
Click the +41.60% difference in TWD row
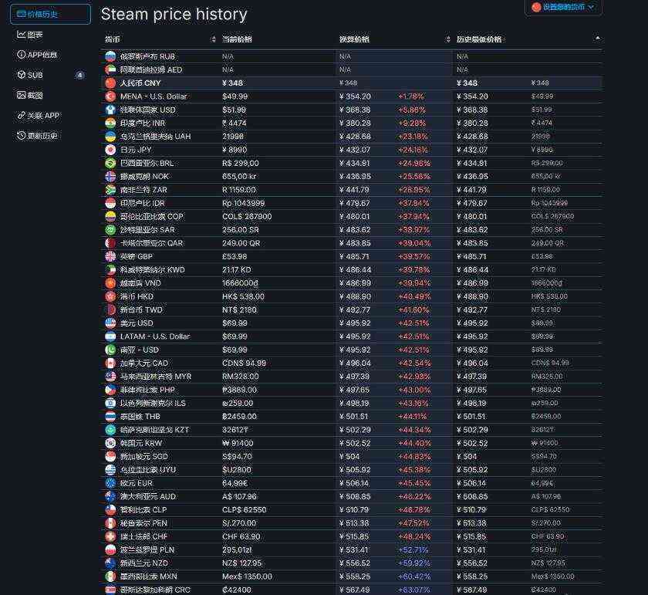click(413, 309)
